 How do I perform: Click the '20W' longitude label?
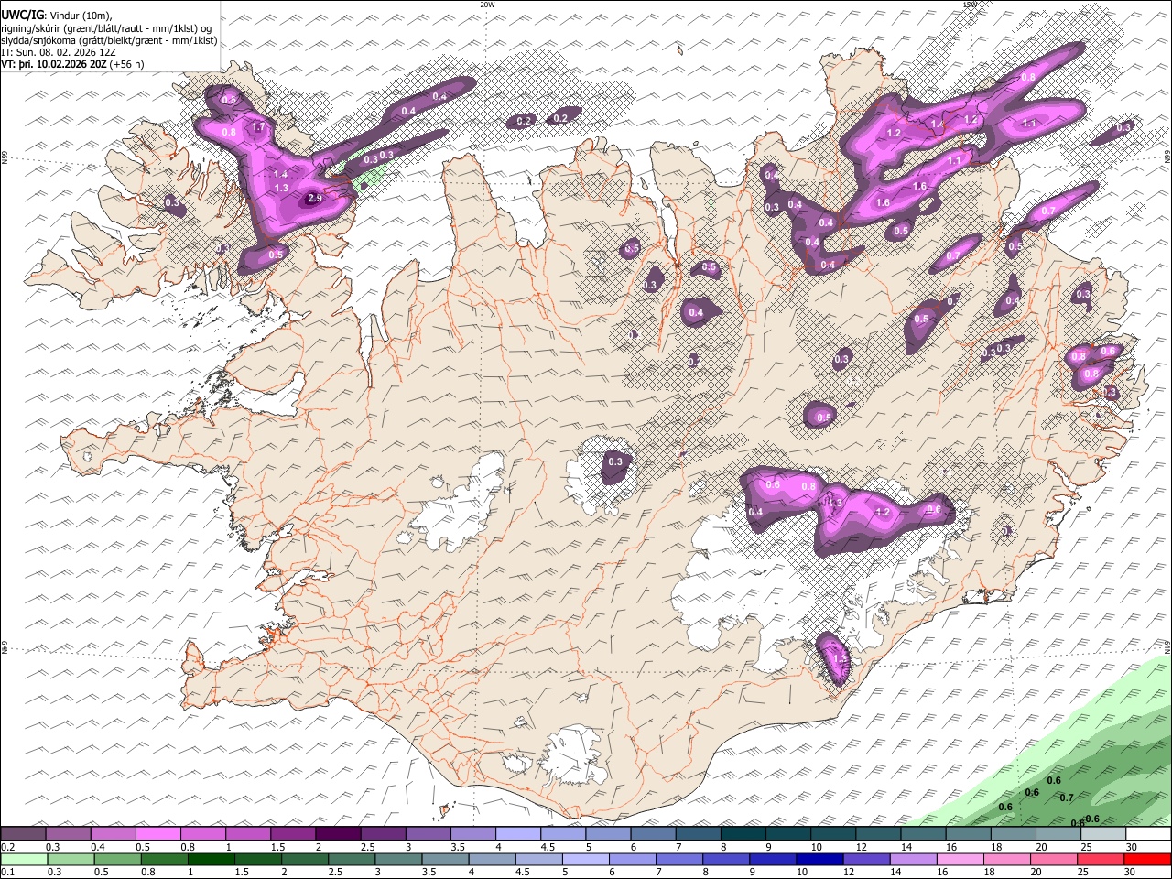pyautogui.click(x=487, y=5)
